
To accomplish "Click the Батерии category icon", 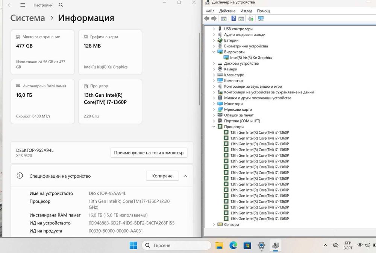I will 220,40.
